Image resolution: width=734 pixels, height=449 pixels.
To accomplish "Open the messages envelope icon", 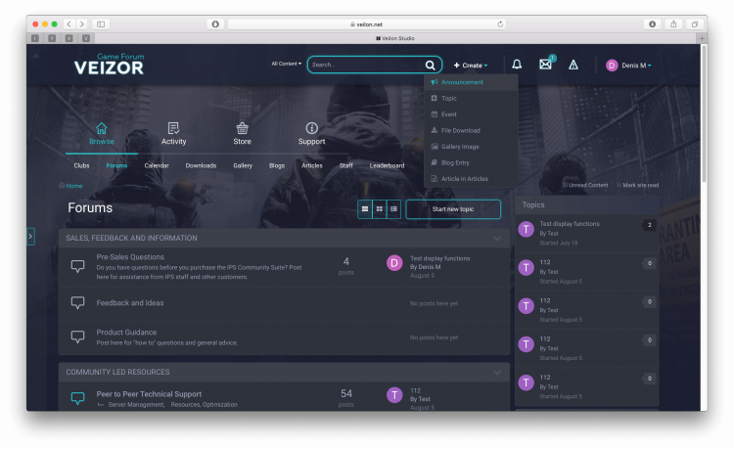I will point(545,65).
